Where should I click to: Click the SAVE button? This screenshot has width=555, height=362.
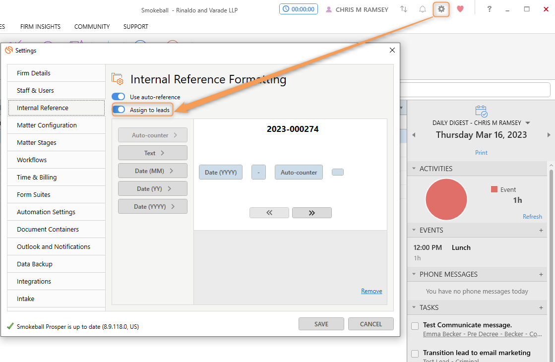click(x=321, y=324)
